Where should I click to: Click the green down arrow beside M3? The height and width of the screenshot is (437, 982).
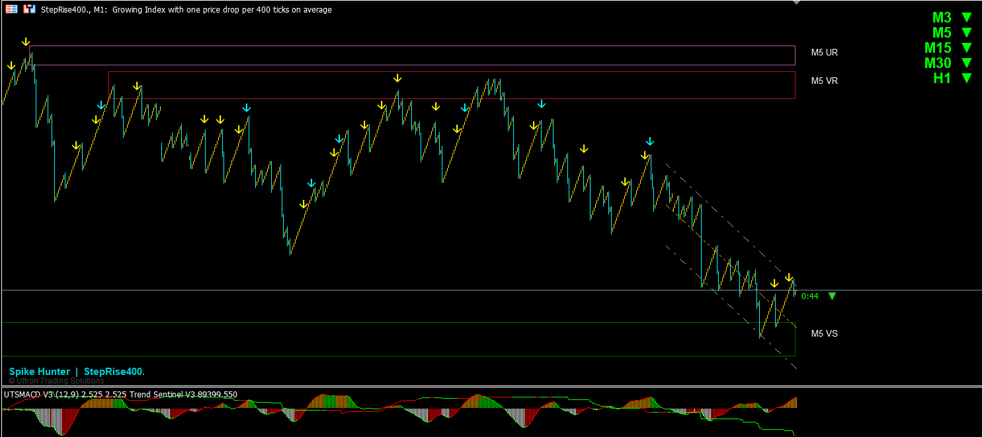(x=967, y=17)
